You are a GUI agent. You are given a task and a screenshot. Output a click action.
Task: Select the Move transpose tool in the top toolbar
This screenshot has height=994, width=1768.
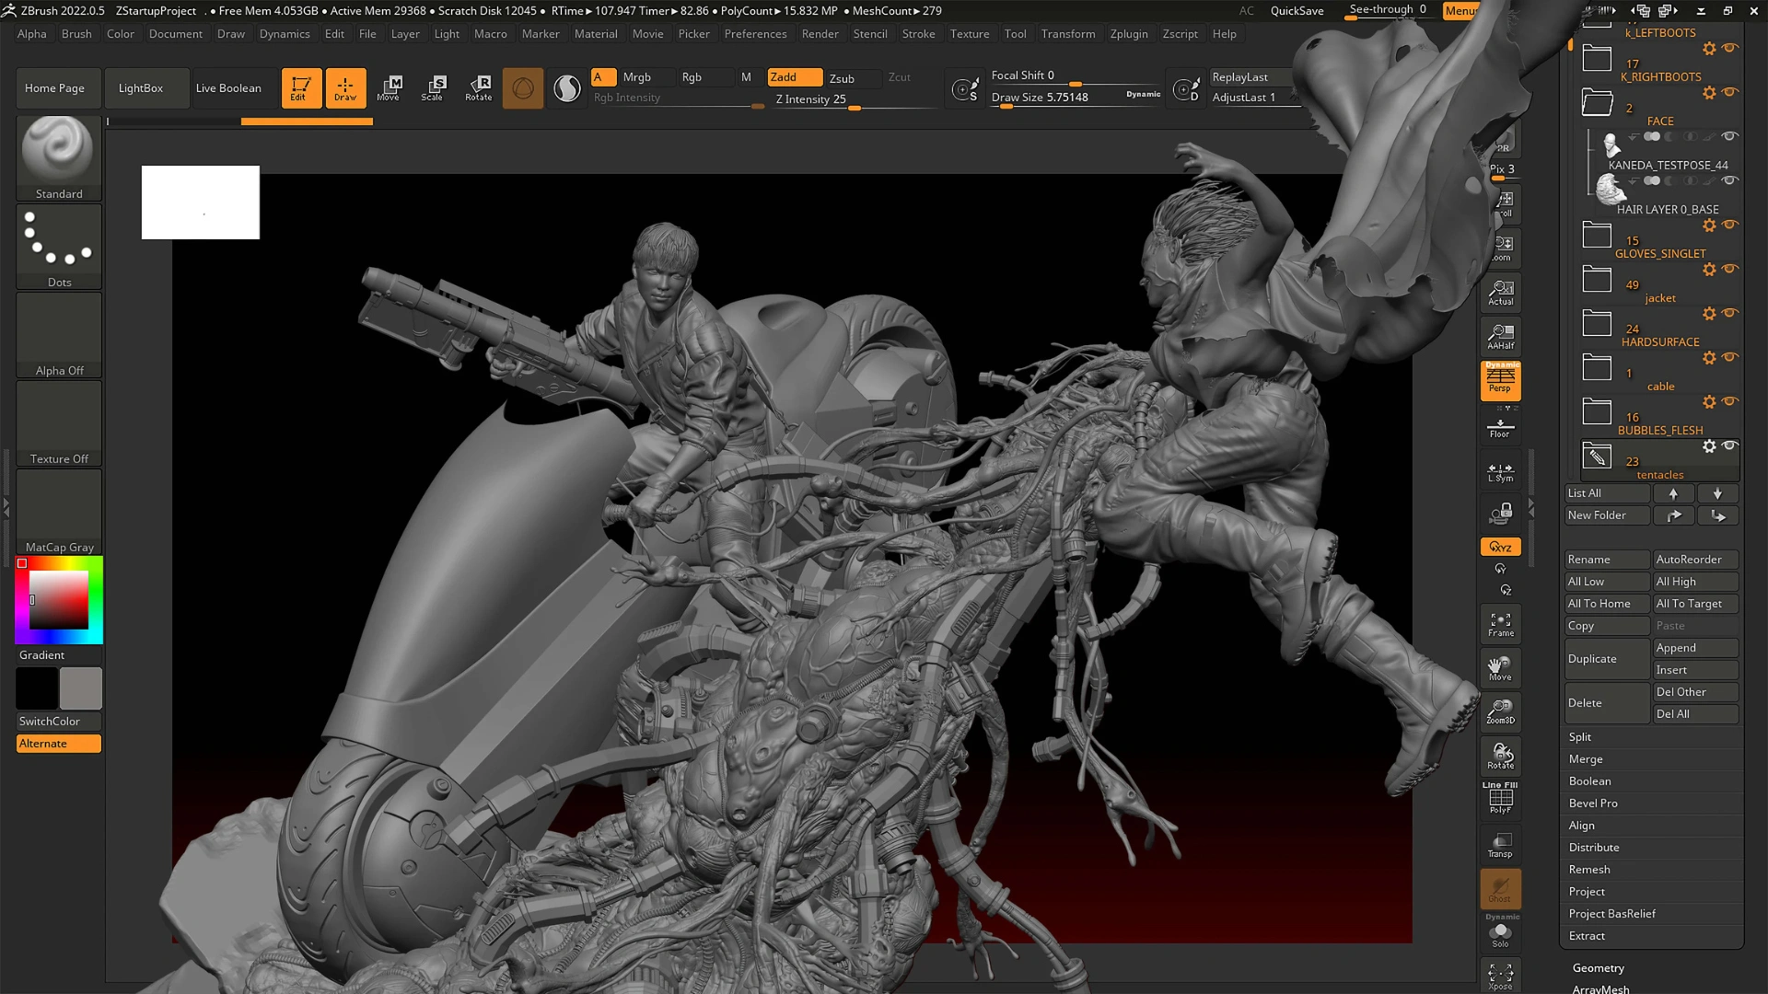tap(390, 87)
